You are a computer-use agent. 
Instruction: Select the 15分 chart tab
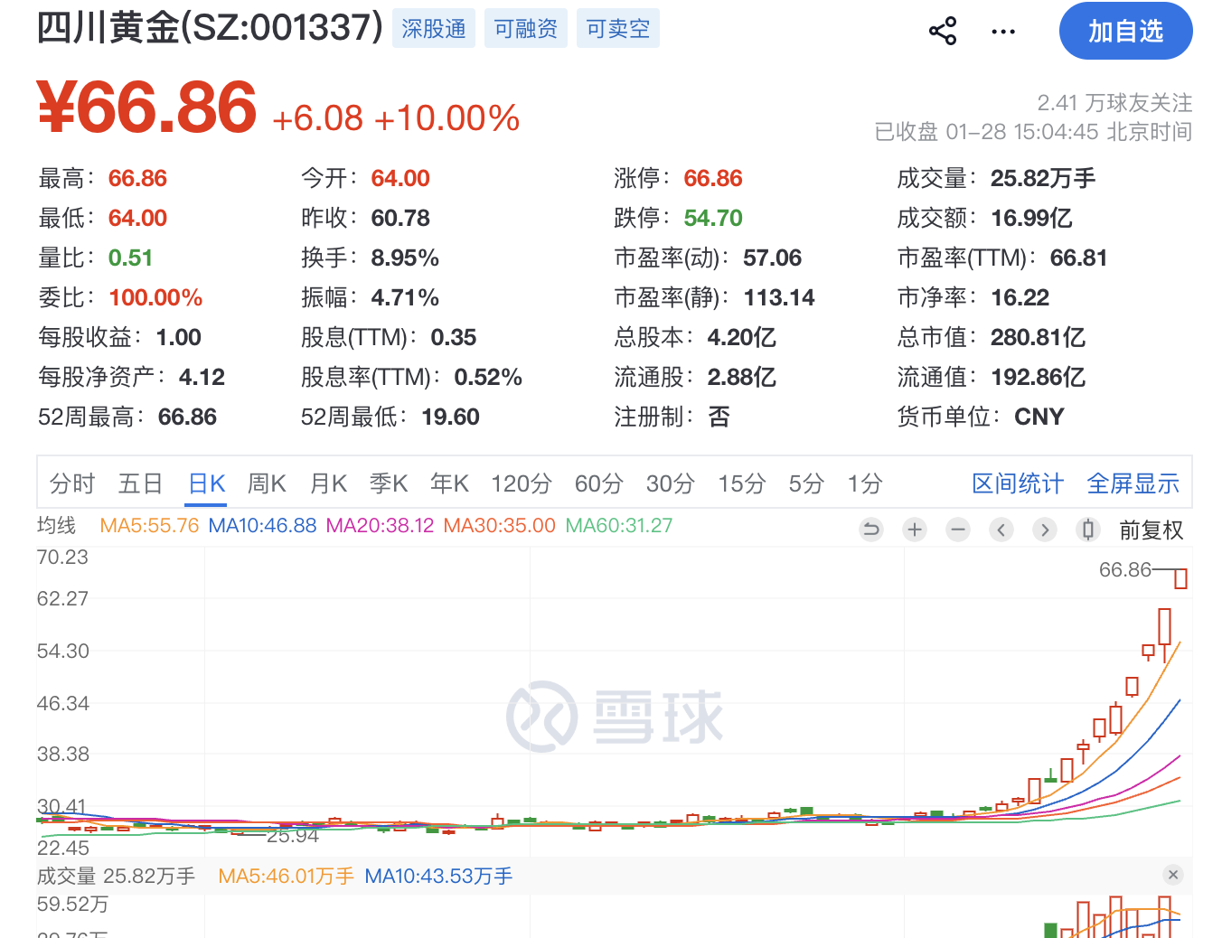click(742, 484)
